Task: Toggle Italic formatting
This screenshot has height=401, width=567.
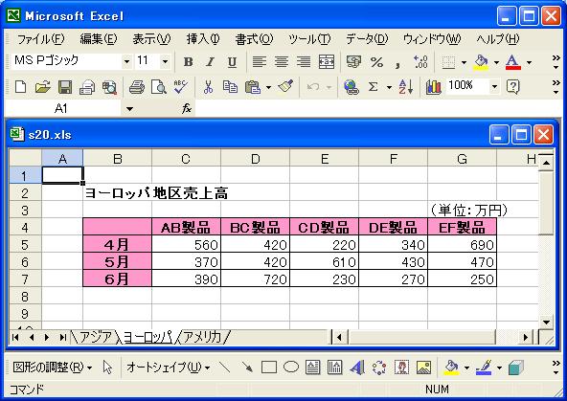Action: coord(210,62)
